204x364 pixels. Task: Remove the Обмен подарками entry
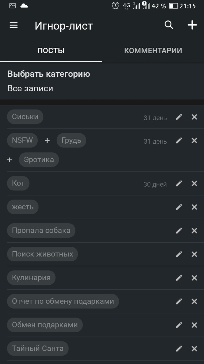[x=194, y=325]
